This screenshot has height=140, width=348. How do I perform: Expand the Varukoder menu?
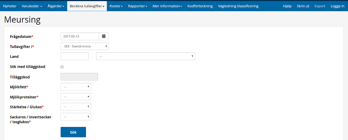[x=32, y=6]
